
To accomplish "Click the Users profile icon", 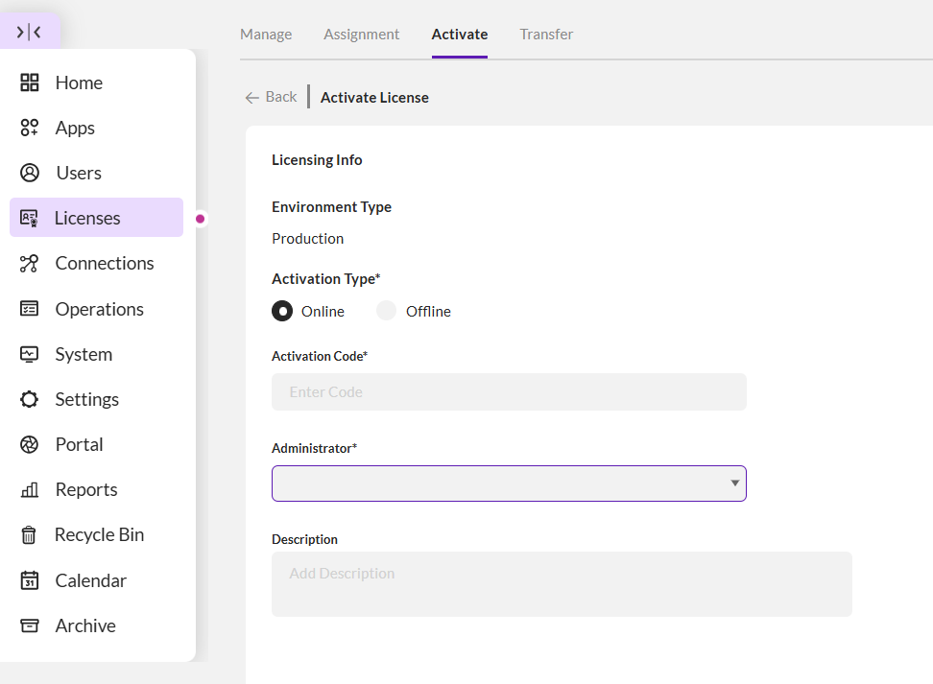I will (x=29, y=173).
